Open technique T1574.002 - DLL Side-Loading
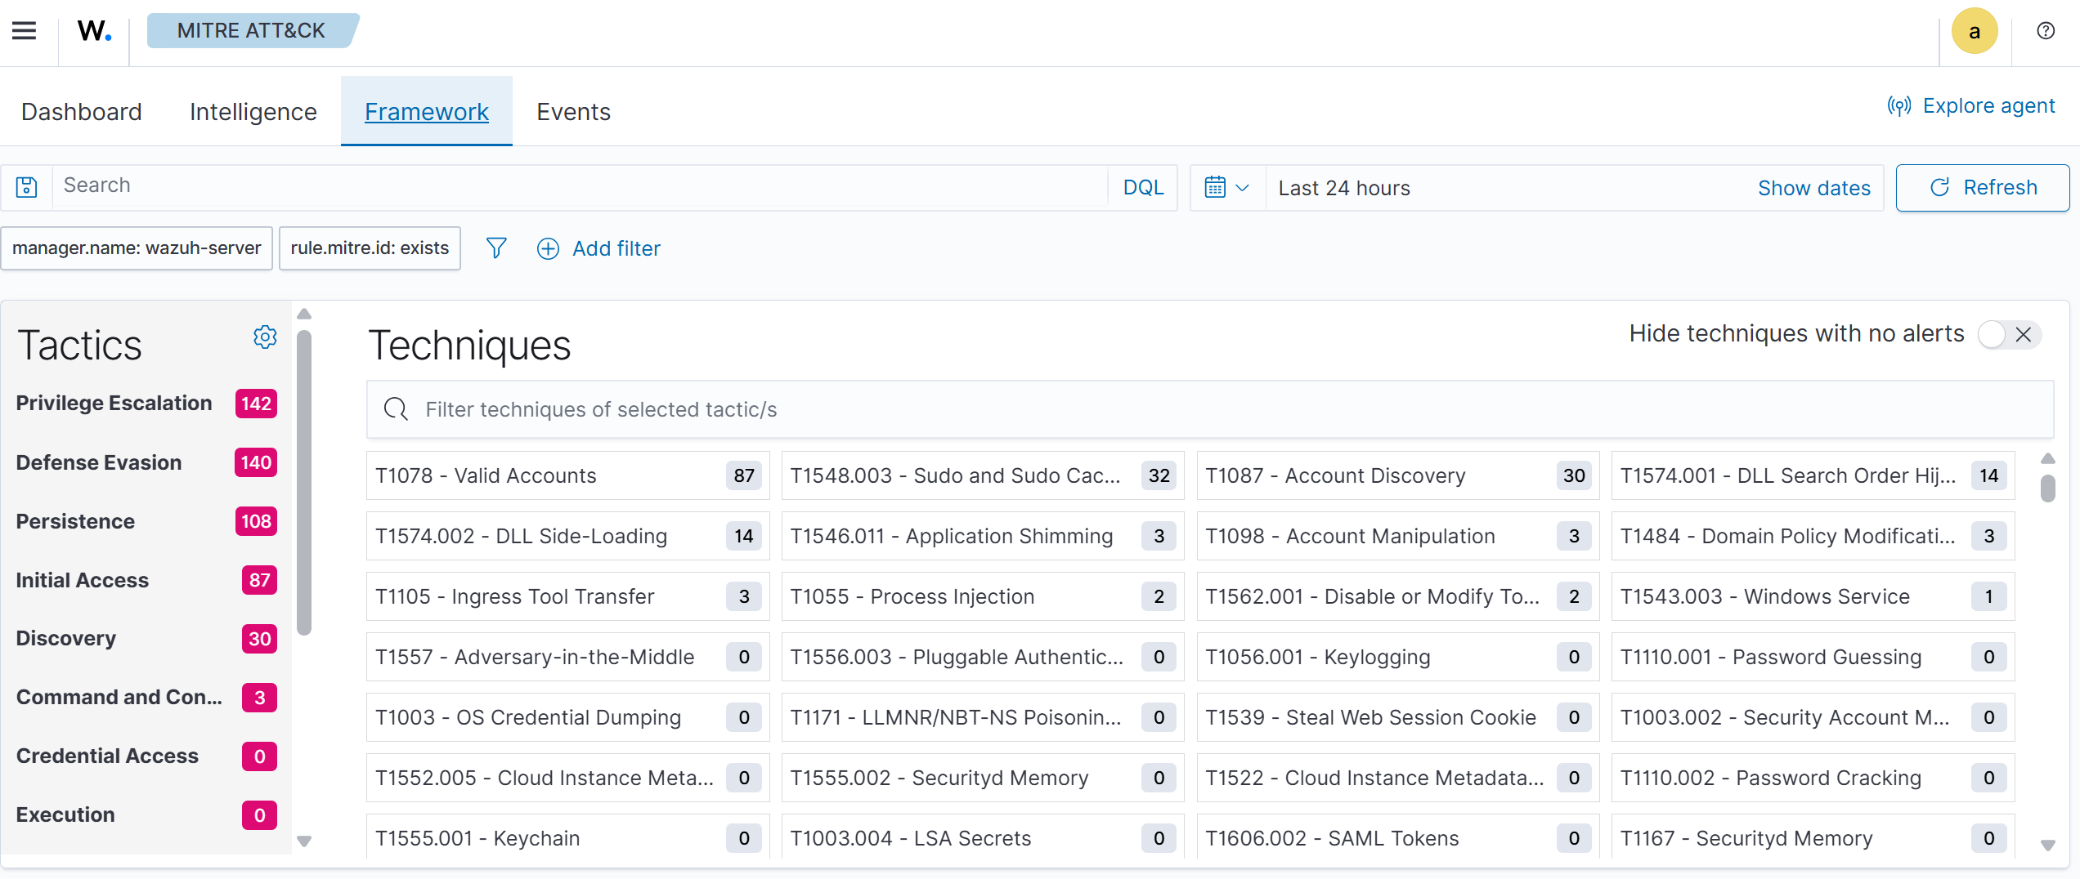This screenshot has width=2080, height=879. pyautogui.click(x=567, y=536)
